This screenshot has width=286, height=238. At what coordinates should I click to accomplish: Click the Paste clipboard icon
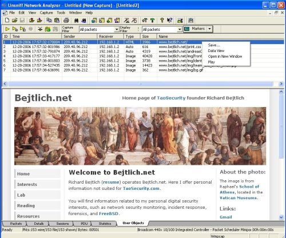click(57, 20)
